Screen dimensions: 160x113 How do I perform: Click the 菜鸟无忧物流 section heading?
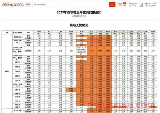(x=79, y=25)
